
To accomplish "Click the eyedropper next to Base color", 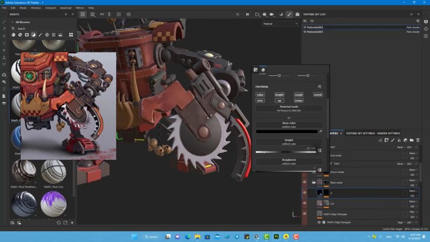I will click(x=320, y=131).
